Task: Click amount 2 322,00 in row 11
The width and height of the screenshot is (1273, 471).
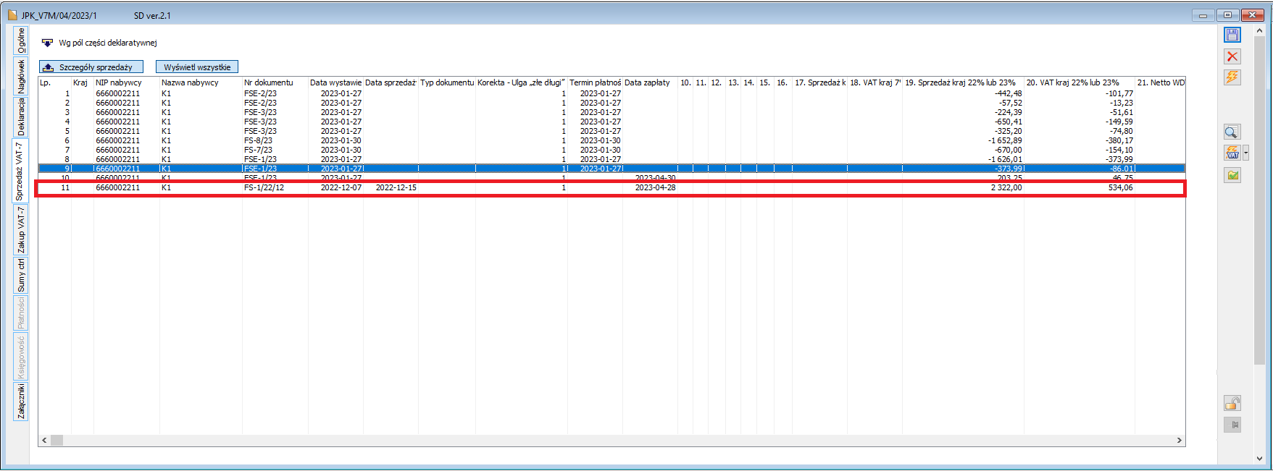Action: (x=1006, y=187)
